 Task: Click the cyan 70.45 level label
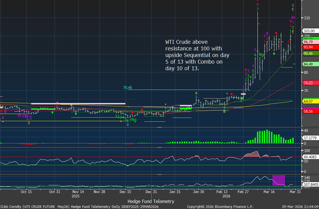point(127,88)
